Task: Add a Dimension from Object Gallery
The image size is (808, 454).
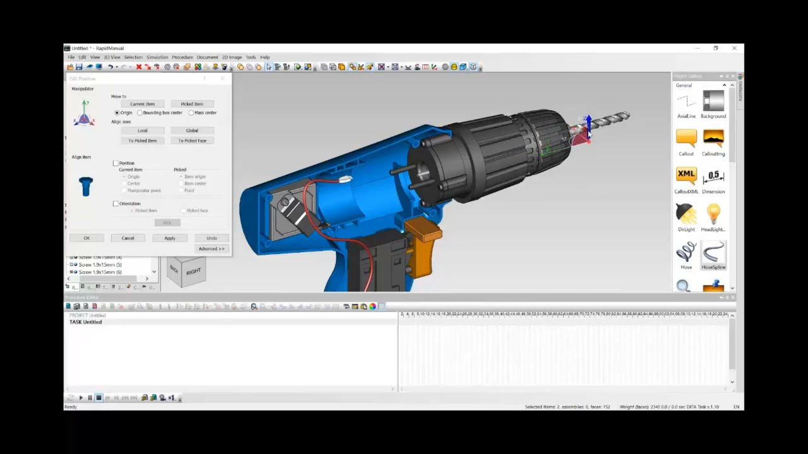Action: click(x=713, y=181)
